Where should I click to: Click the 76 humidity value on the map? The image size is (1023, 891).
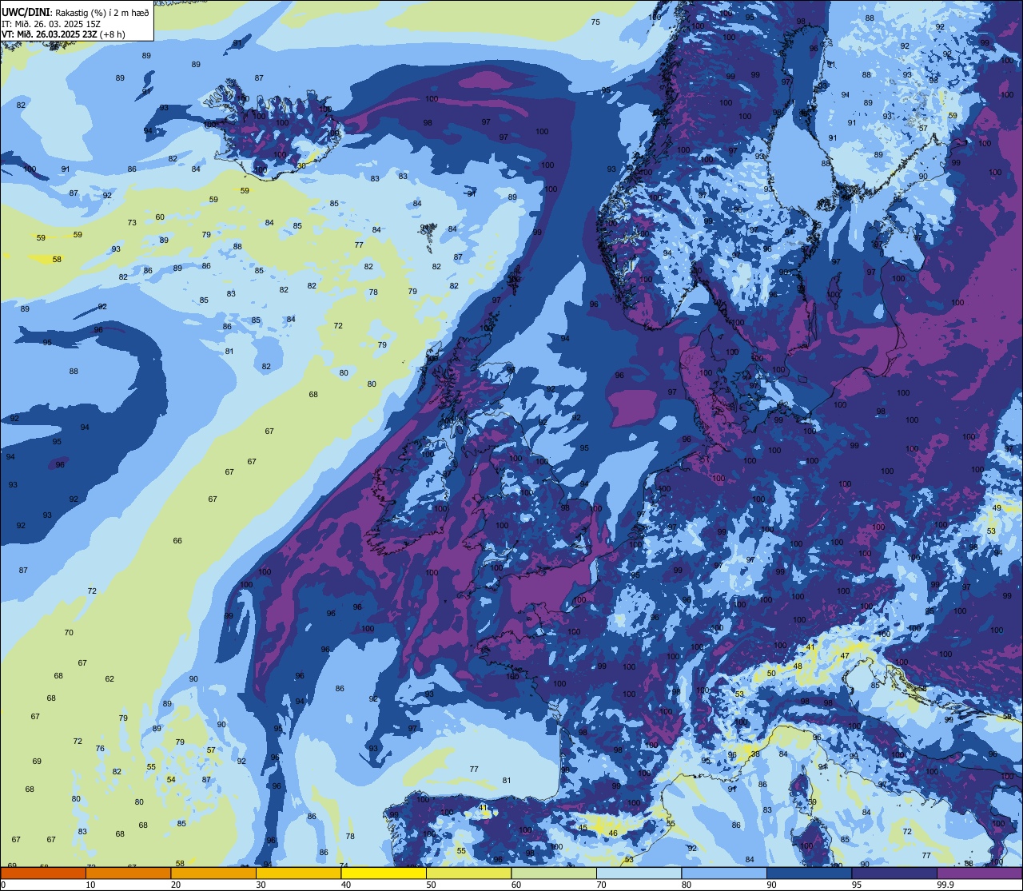100,749
